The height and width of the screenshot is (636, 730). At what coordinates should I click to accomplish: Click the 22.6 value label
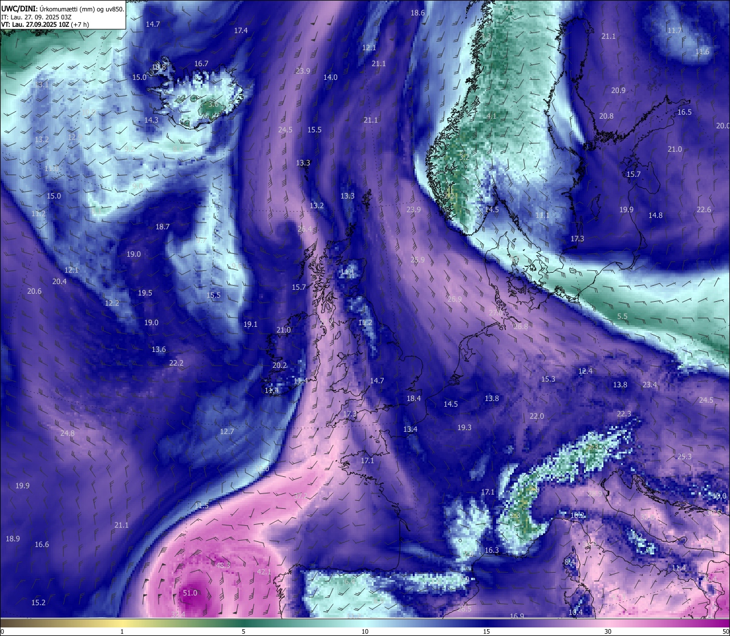point(704,210)
